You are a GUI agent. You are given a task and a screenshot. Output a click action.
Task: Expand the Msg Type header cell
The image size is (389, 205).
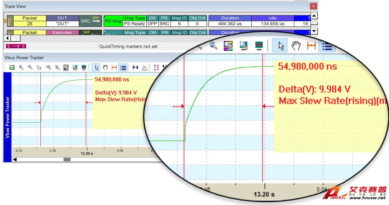pos(135,18)
